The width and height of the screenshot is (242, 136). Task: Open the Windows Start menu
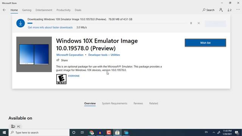[4, 133]
